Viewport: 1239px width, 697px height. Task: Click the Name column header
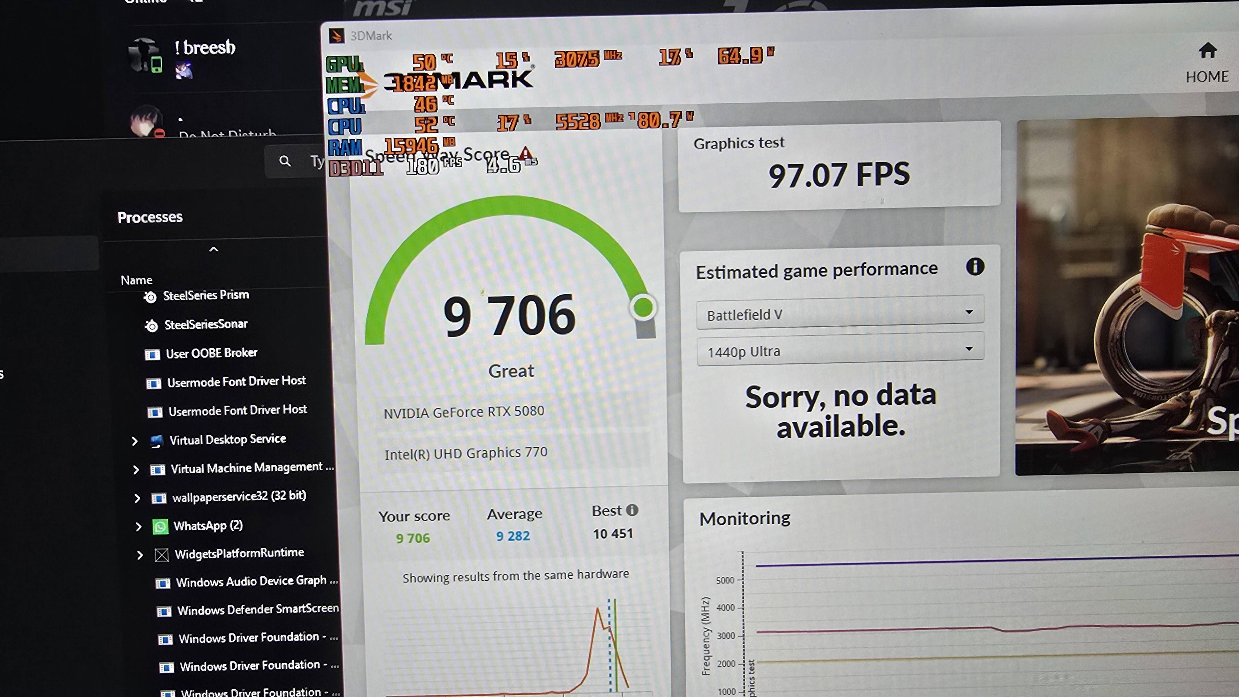click(x=136, y=280)
